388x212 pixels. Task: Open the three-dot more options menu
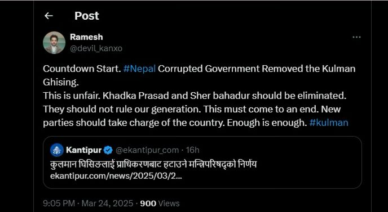click(x=356, y=37)
